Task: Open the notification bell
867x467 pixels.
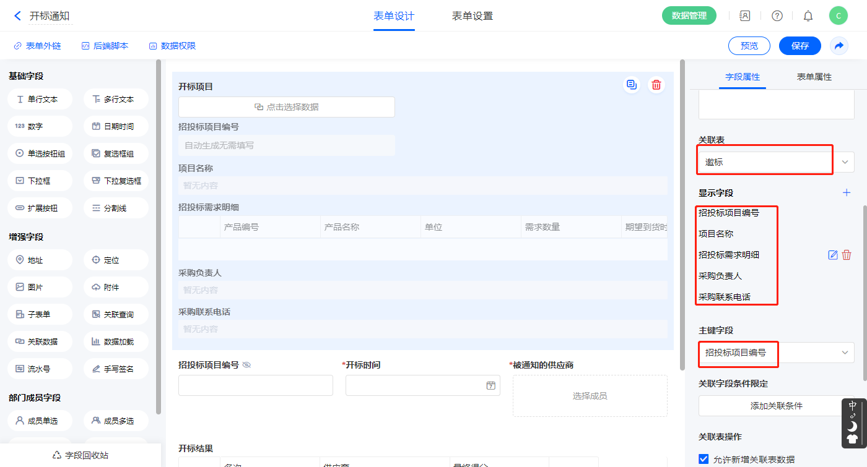Action: coord(808,16)
